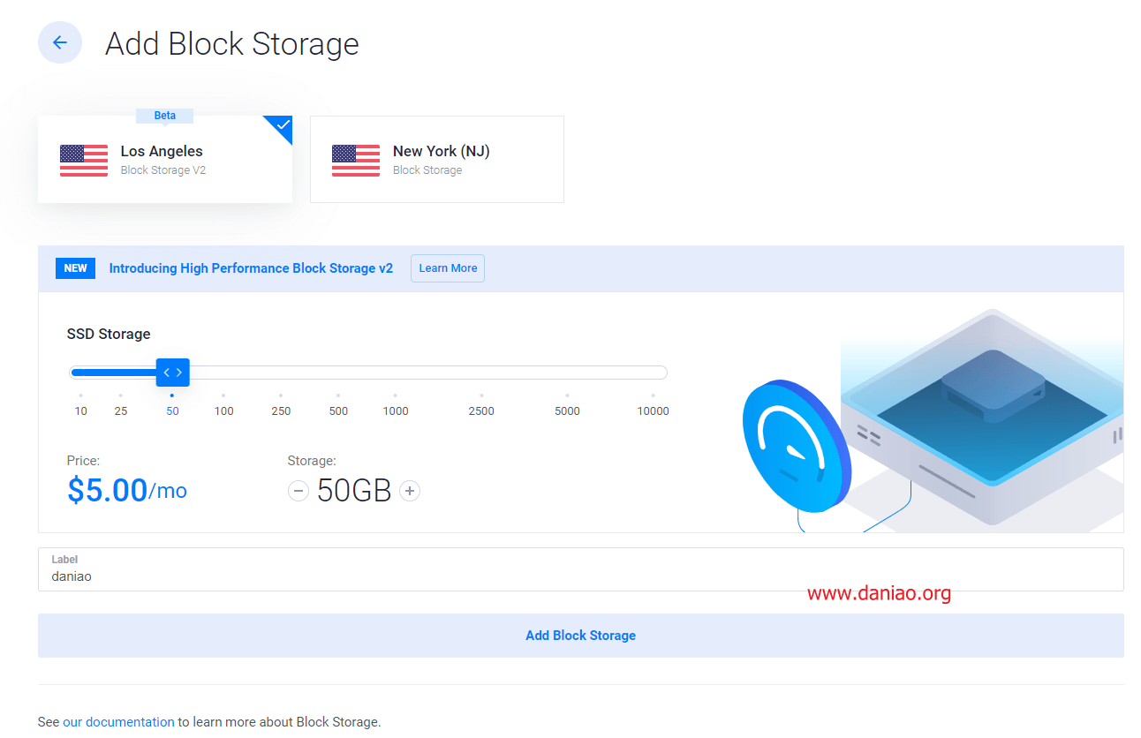
Task: Click the Label input field containing daniao
Action: pyautogui.click(x=580, y=569)
